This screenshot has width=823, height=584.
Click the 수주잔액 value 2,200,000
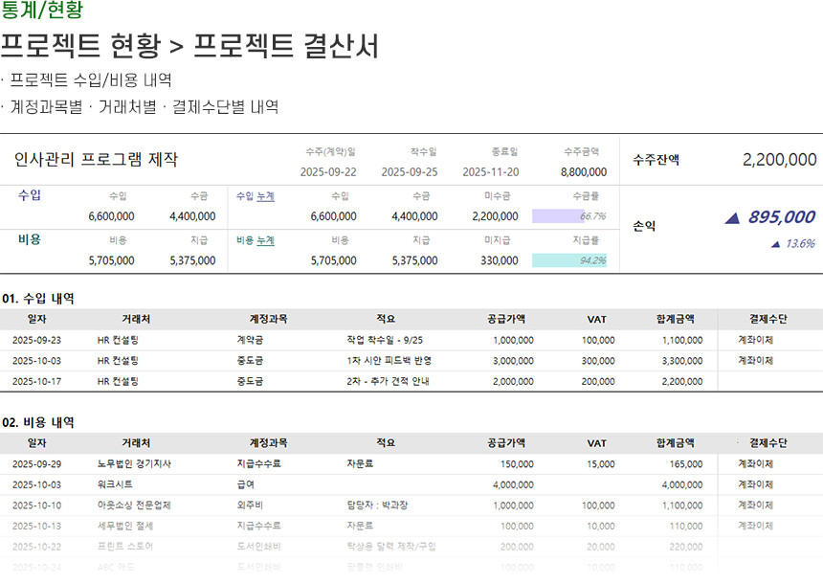tap(779, 160)
